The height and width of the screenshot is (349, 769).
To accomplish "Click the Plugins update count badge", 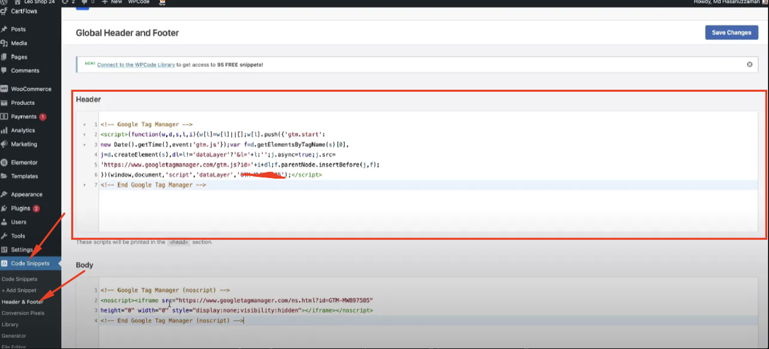I will (x=36, y=208).
